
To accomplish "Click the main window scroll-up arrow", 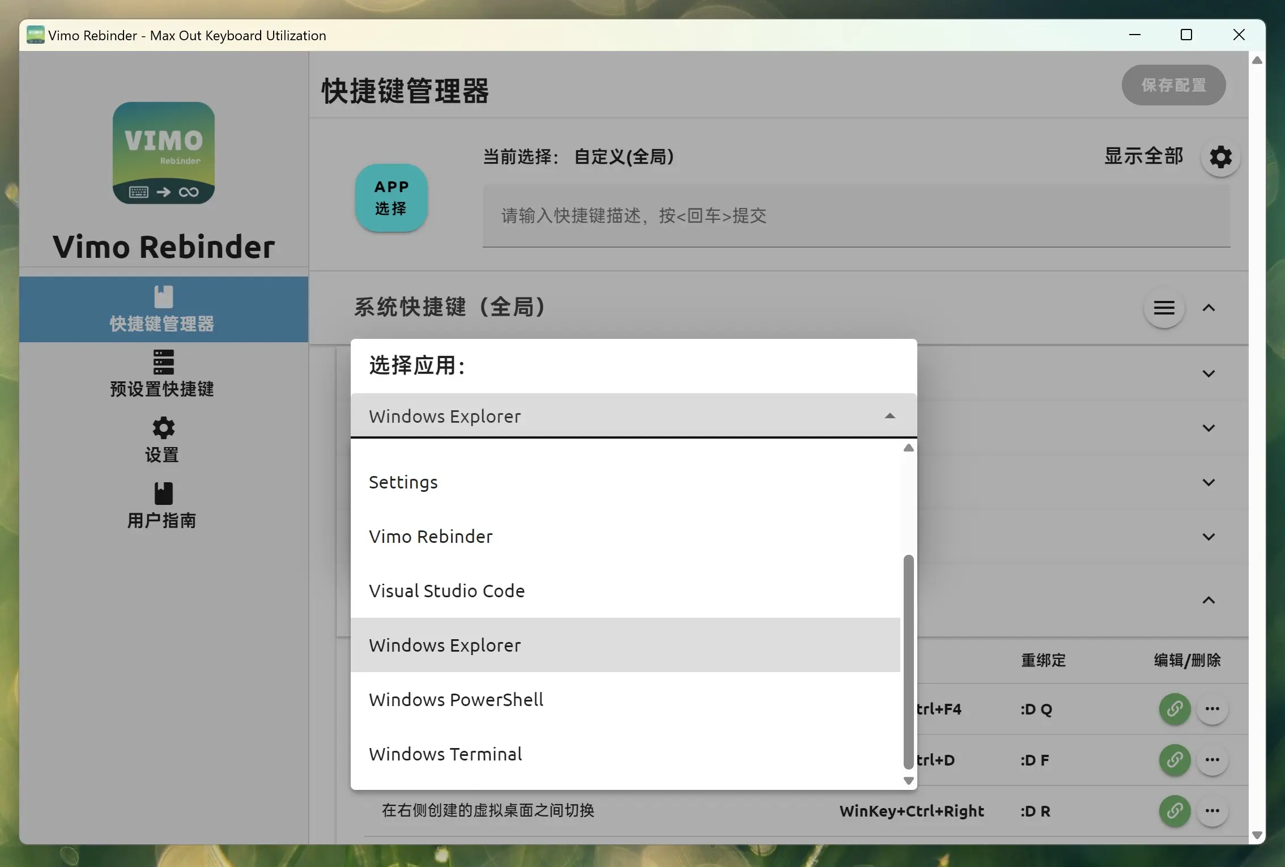I will [1257, 60].
